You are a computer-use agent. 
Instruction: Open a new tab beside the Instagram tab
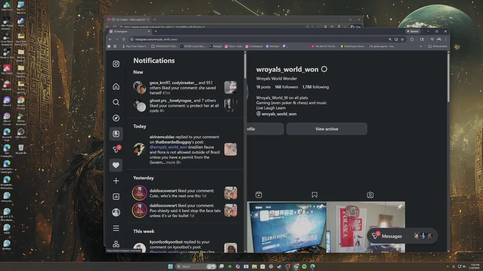[155, 31]
